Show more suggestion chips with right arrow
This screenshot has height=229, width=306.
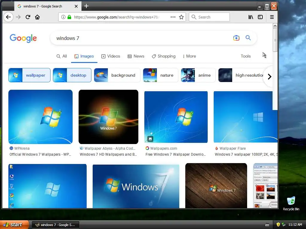(x=269, y=77)
